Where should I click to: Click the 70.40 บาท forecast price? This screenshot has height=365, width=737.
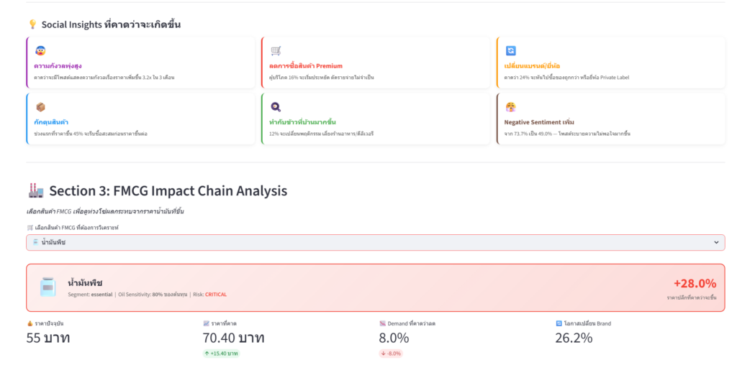click(x=234, y=338)
